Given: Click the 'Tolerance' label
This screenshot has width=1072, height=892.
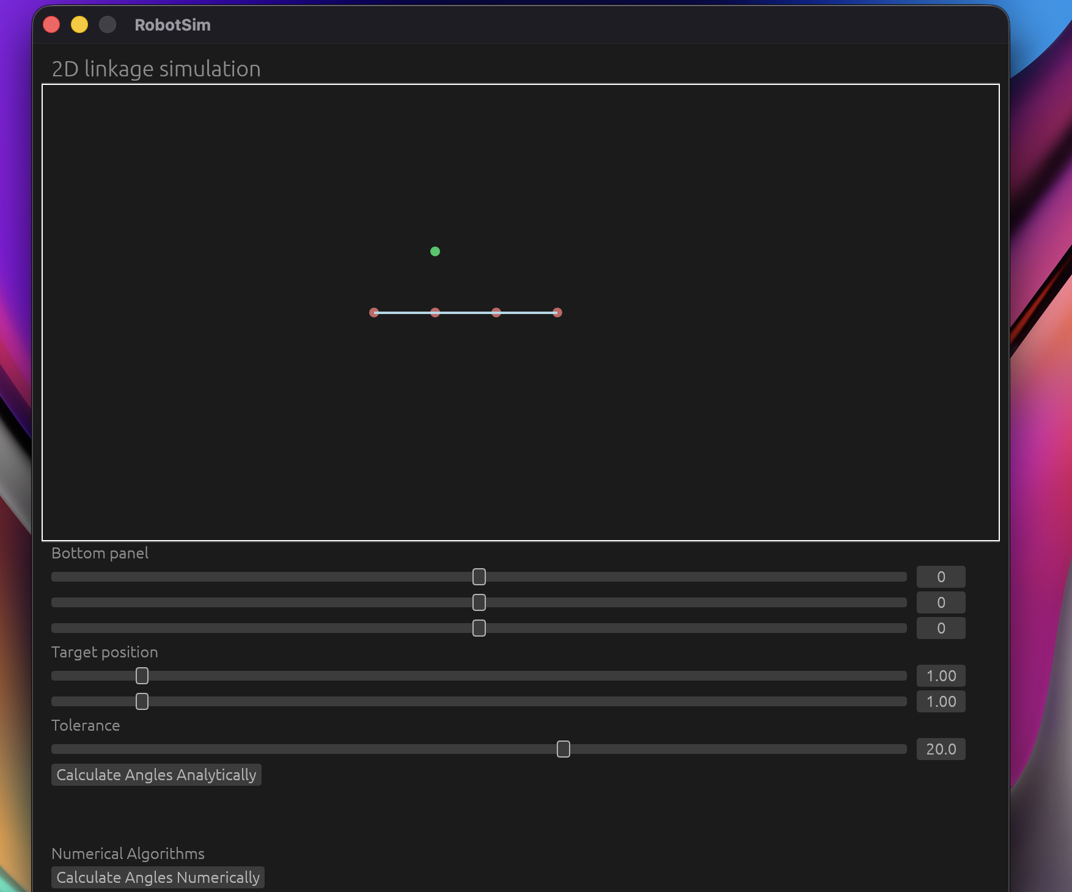Looking at the screenshot, I should tap(86, 725).
